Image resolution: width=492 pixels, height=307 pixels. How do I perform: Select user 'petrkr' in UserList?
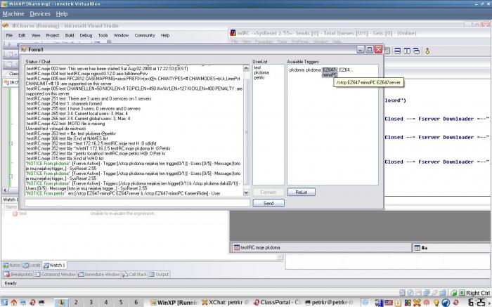click(x=259, y=77)
